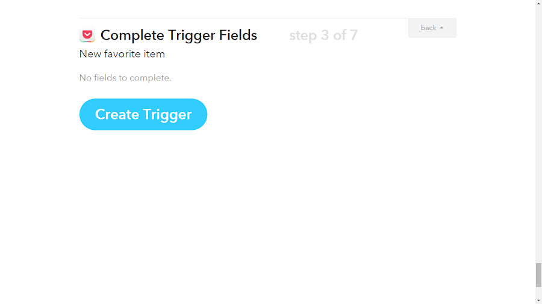Click the vertical scrollbar thumb
542x304 pixels.
click(538, 275)
